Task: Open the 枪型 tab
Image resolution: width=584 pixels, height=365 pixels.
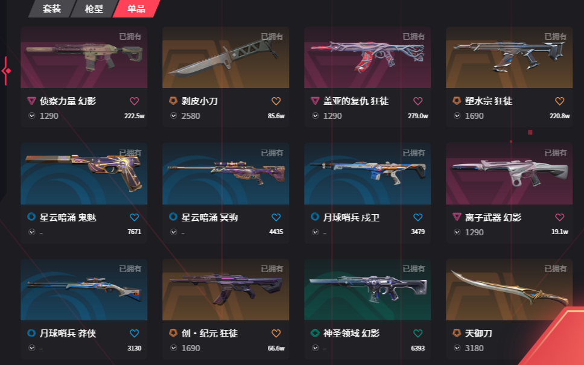Action: click(x=94, y=8)
